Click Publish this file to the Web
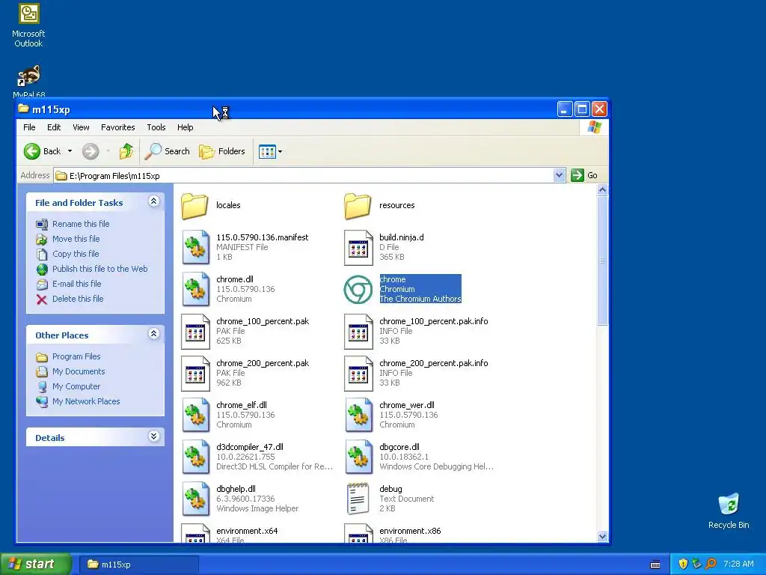Viewport: 766px width, 575px height. [99, 269]
